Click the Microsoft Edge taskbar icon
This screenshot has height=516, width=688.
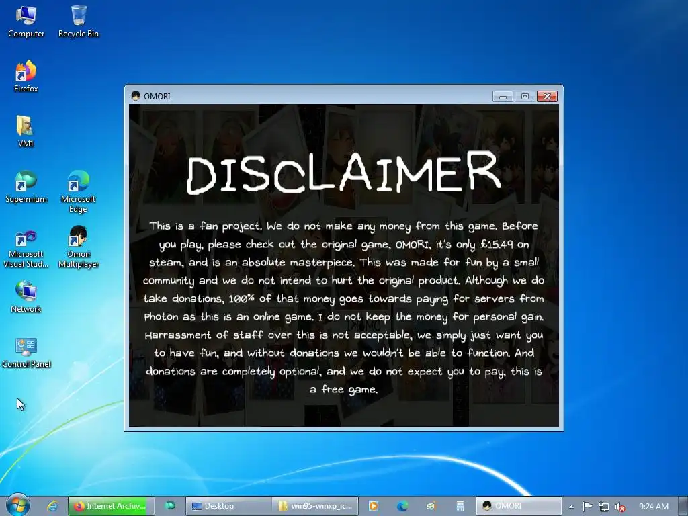(x=402, y=506)
